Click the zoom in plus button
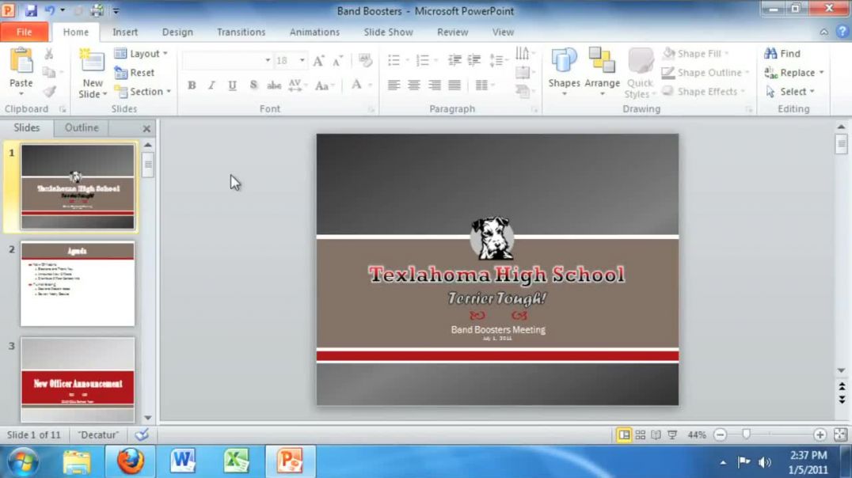Screen dimensions: 852x478 (820, 434)
